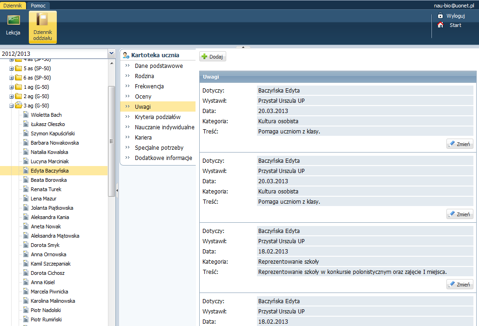Click the green plus Dodaj icon
Screen dimensions: 479x326
click(x=204, y=56)
